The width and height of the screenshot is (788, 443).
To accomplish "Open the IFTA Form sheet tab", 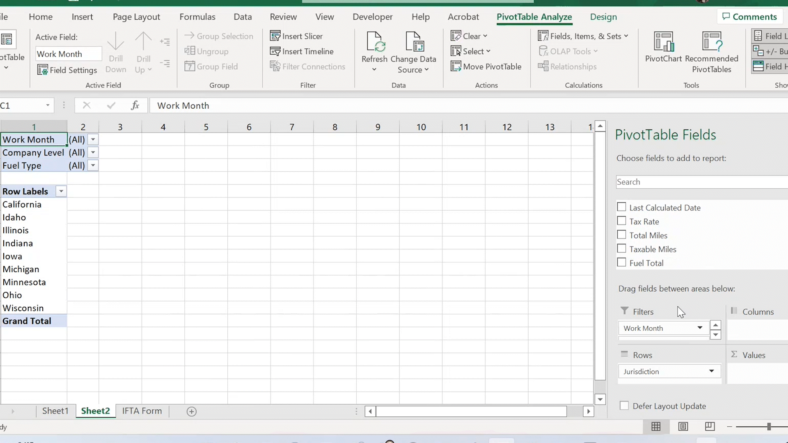I will point(142,411).
